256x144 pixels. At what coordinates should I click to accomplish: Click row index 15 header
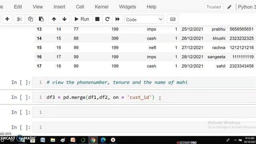[x=39, y=48]
